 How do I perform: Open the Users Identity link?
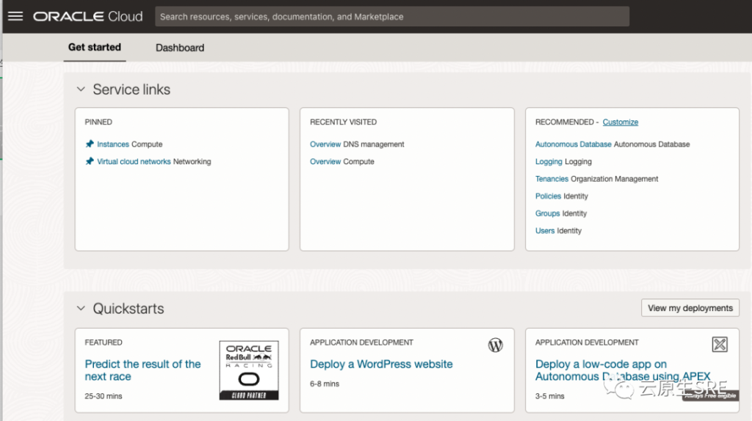pos(545,230)
